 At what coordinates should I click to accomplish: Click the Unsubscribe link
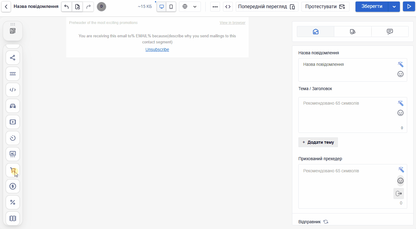(x=157, y=49)
